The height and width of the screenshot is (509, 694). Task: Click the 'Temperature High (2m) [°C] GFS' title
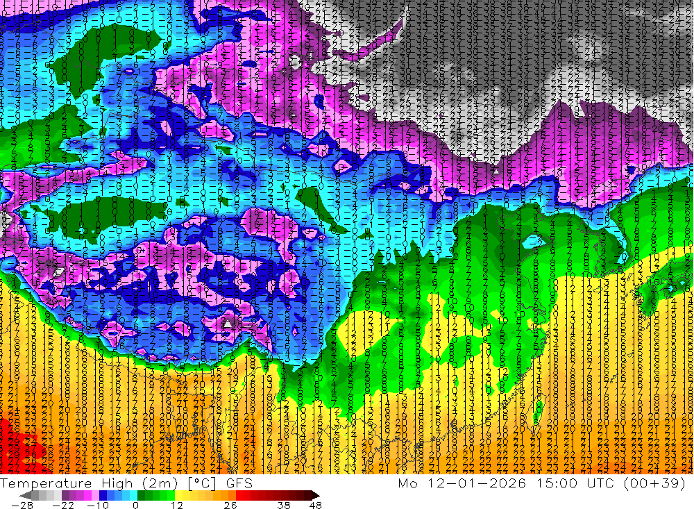(x=126, y=483)
